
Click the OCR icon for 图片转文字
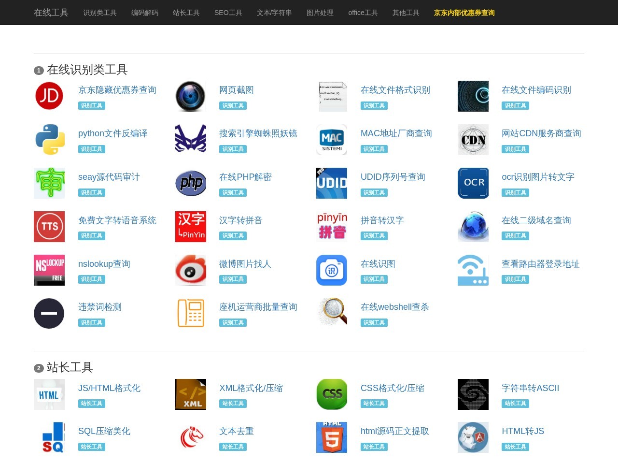[x=473, y=183]
